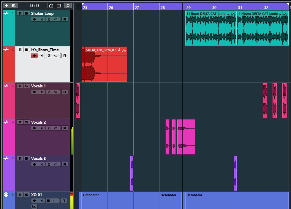Click the Find Tracks magnifier icon
The height and width of the screenshot is (209, 291).
point(68,6)
